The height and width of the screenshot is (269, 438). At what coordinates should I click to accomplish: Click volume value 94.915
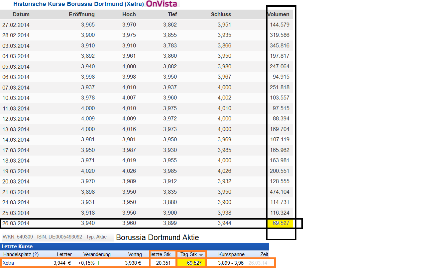pos(281,77)
